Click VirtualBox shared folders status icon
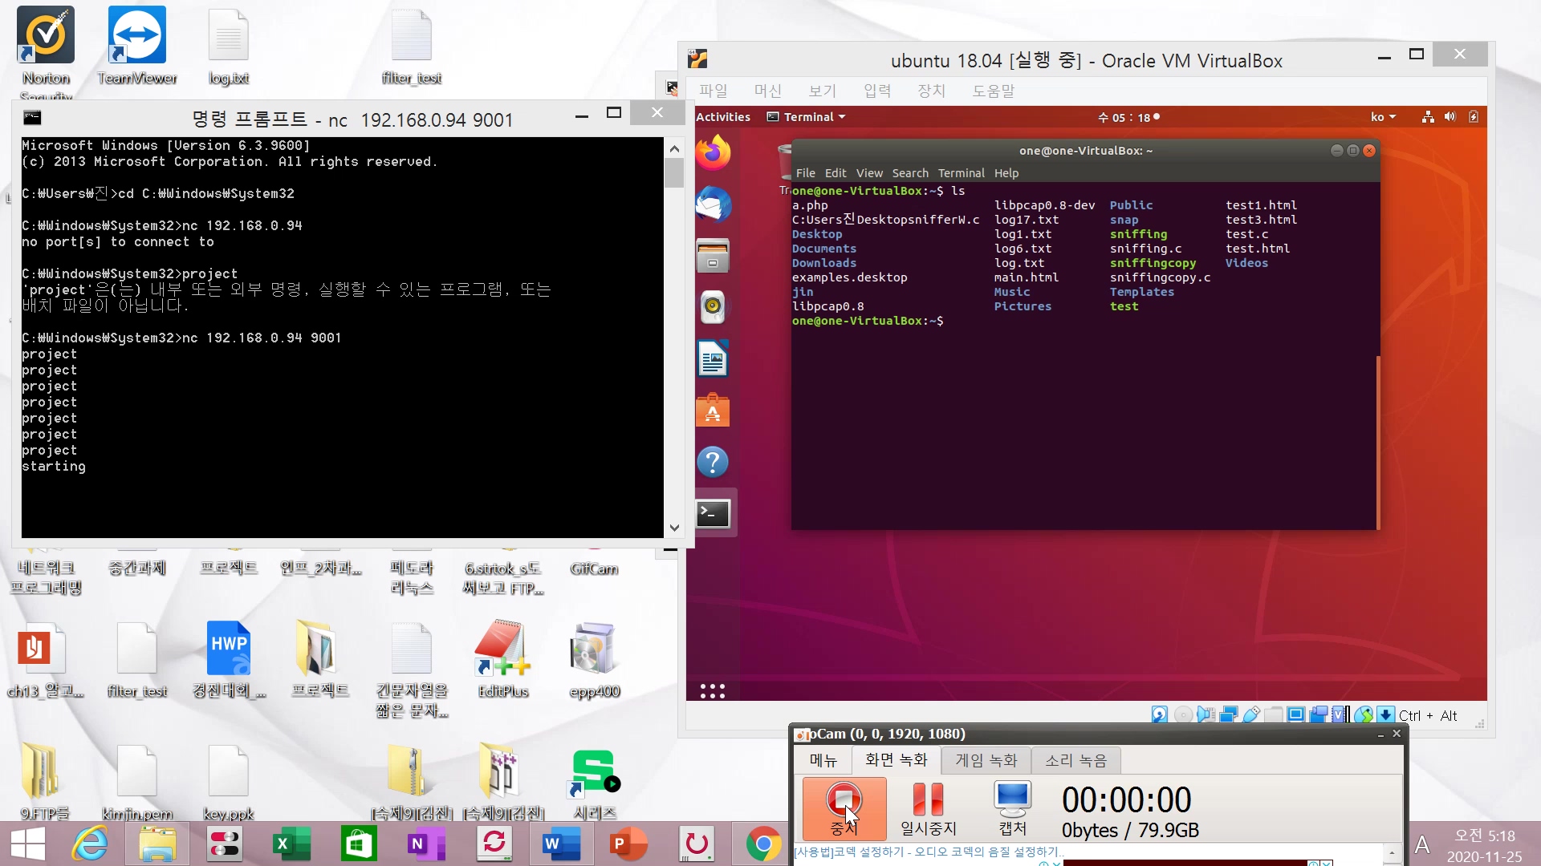 1274,714
